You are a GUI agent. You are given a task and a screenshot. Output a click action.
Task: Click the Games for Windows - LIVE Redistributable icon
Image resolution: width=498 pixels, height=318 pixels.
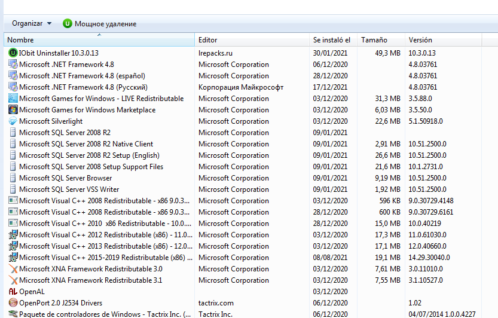click(13, 99)
